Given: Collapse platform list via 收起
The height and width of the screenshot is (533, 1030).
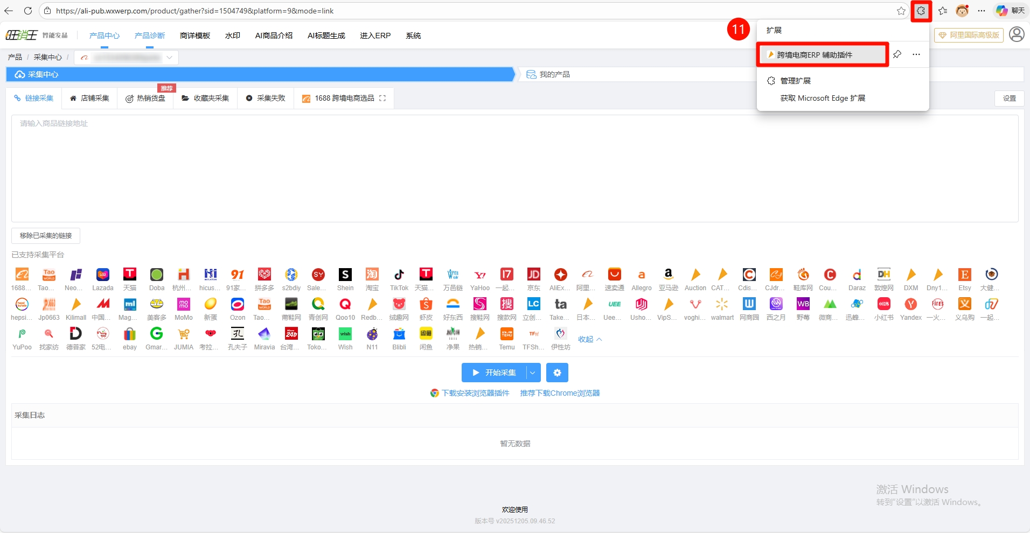Looking at the screenshot, I should click(589, 339).
